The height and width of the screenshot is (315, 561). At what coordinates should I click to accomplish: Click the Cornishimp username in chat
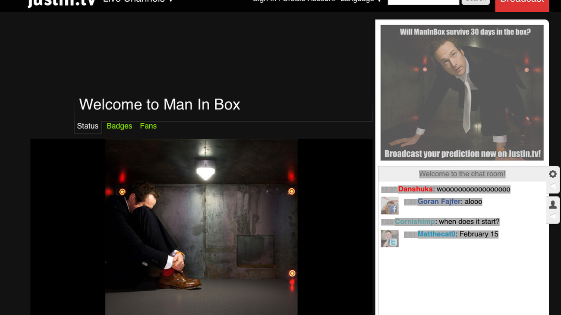415,222
